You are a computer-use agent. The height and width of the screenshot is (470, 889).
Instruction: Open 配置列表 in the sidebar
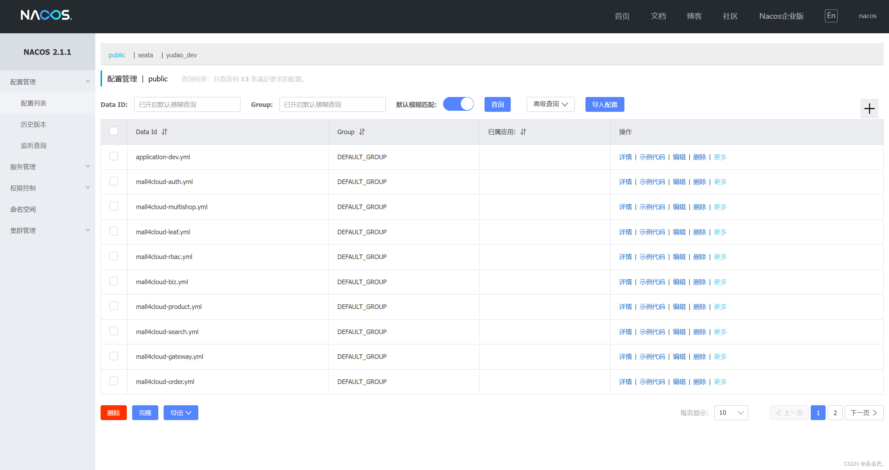click(x=47, y=103)
